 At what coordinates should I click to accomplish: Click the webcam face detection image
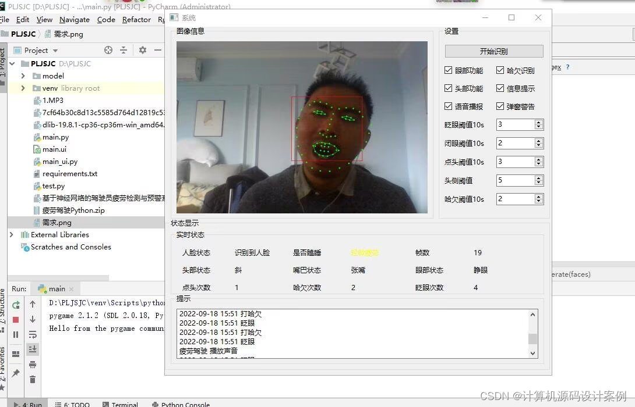(x=302, y=127)
